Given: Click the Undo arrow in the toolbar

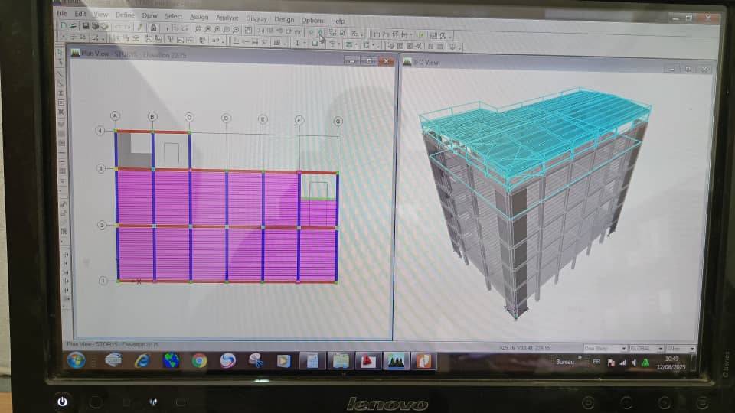Looking at the screenshot, I should [x=118, y=28].
